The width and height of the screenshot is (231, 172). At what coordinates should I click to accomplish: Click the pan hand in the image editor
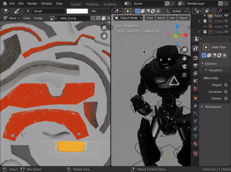coord(104,36)
